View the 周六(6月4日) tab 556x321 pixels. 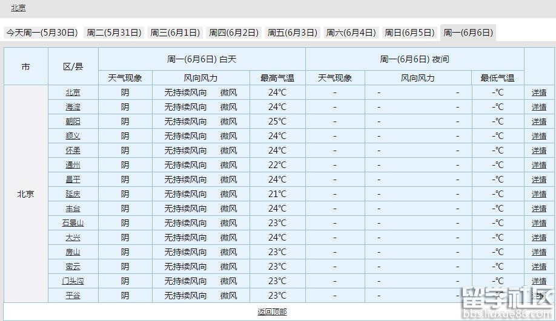[x=351, y=33]
